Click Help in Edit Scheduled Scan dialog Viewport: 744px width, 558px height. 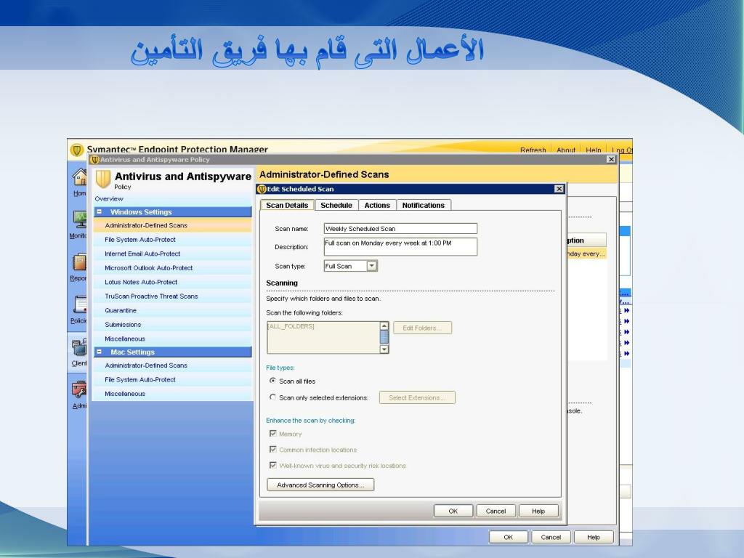(x=538, y=511)
